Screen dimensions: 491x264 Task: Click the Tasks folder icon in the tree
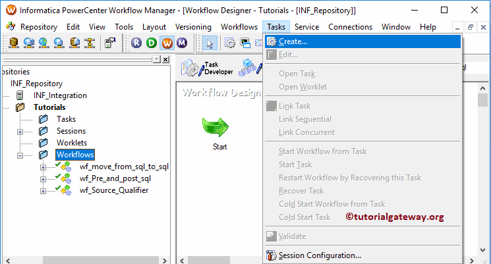coord(43,119)
